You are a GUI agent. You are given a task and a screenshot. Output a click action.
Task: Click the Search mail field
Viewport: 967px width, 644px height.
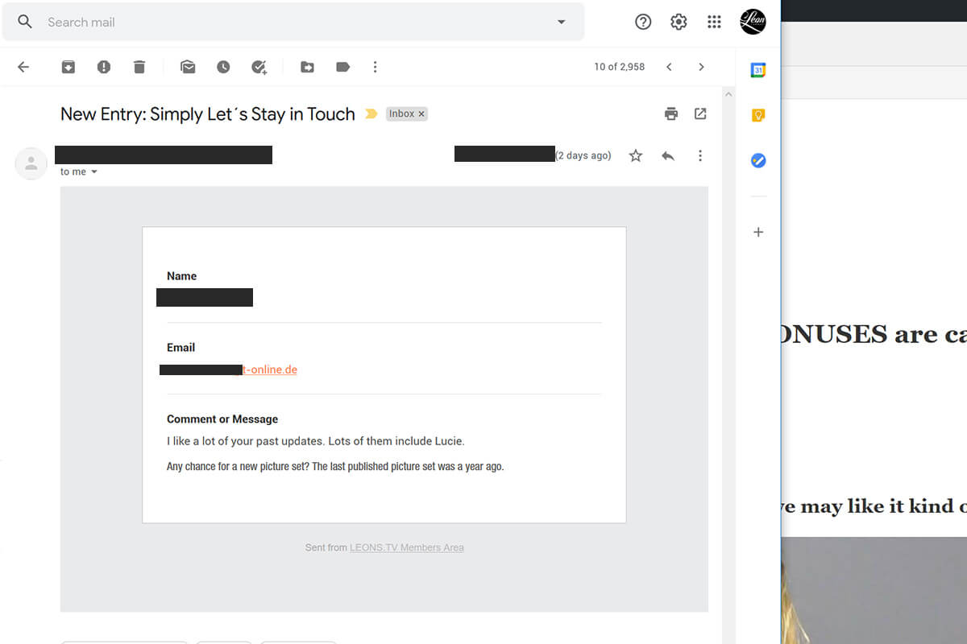(x=290, y=22)
